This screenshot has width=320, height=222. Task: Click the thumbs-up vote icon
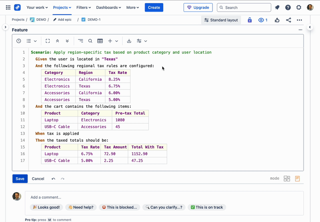coord(277,20)
